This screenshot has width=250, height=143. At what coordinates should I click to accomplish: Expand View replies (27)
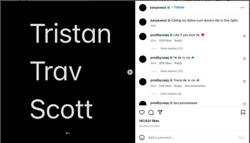[x=171, y=71]
